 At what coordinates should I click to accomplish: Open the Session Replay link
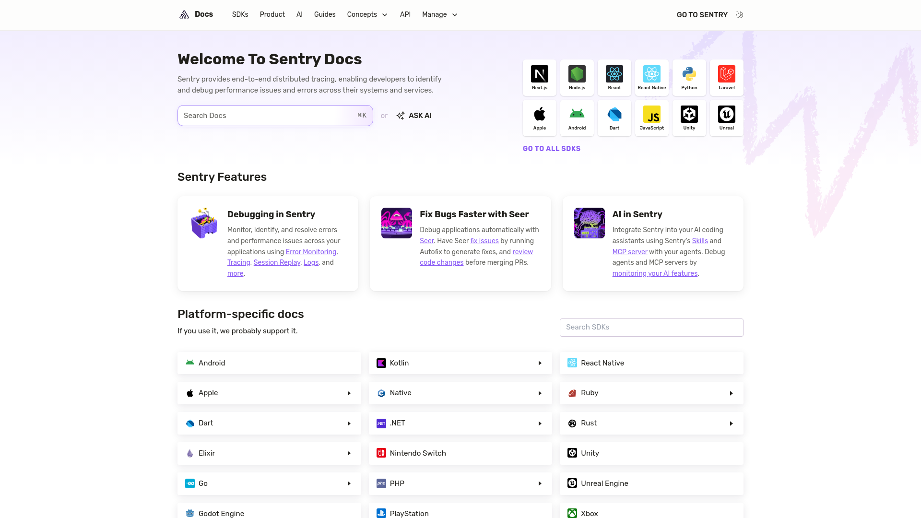(x=277, y=262)
